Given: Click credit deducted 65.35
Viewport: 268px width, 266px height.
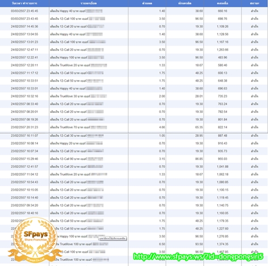Looking at the screenshot, I should 199,127.
